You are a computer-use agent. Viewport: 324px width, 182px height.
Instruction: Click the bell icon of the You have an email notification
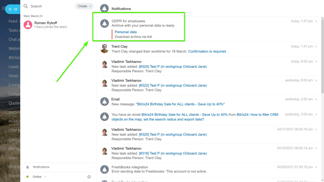coord(104,117)
